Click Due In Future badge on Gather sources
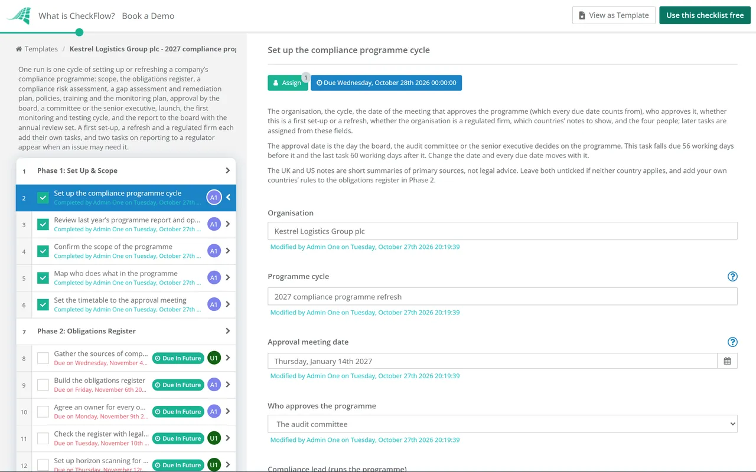Viewport: 756px width, 472px height. click(178, 358)
